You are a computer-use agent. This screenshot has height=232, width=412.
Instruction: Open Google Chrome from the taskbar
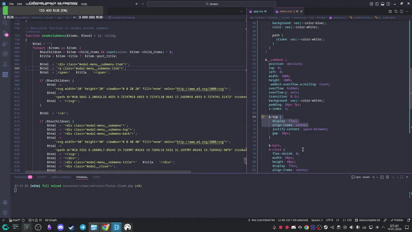pyautogui.click(x=105, y=227)
